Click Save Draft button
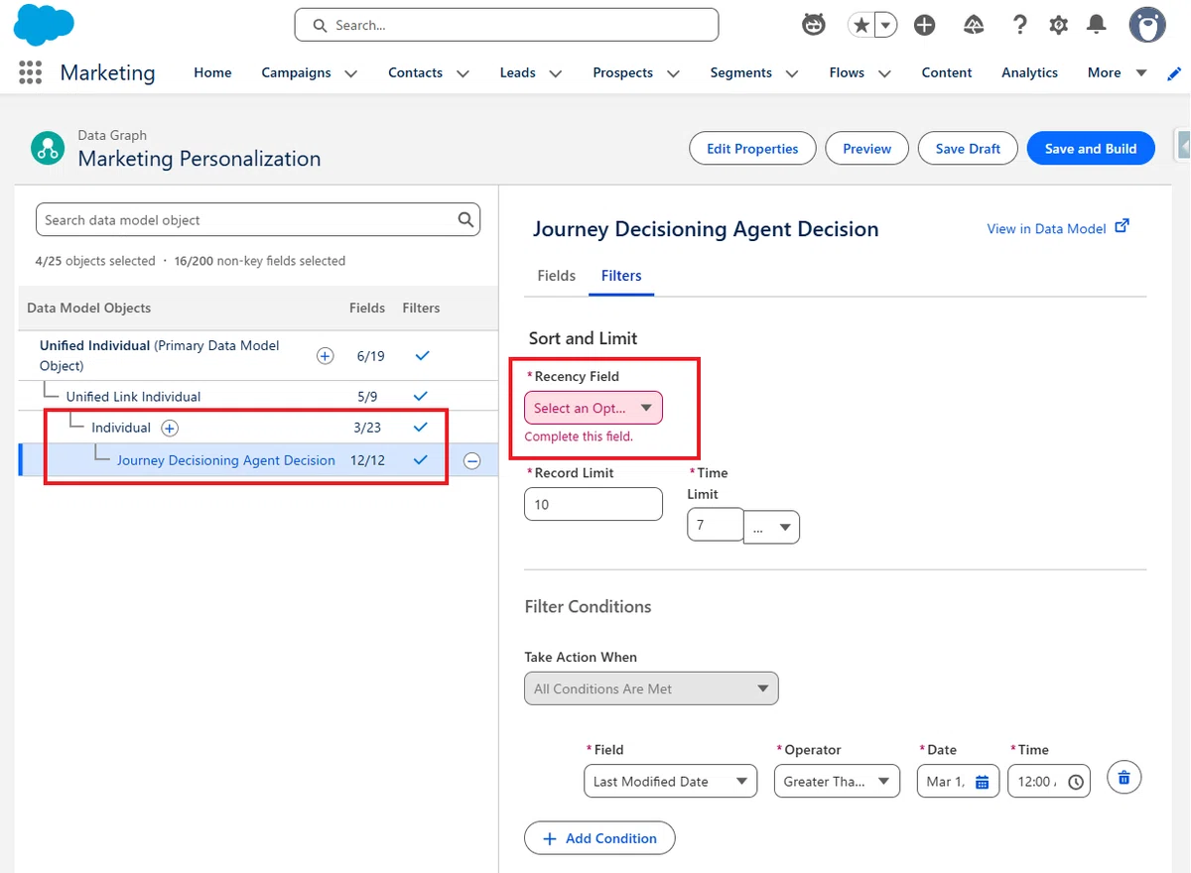 pos(968,149)
